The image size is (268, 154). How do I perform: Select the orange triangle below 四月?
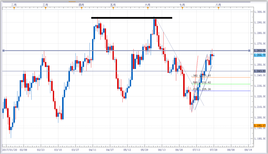point(82,8)
